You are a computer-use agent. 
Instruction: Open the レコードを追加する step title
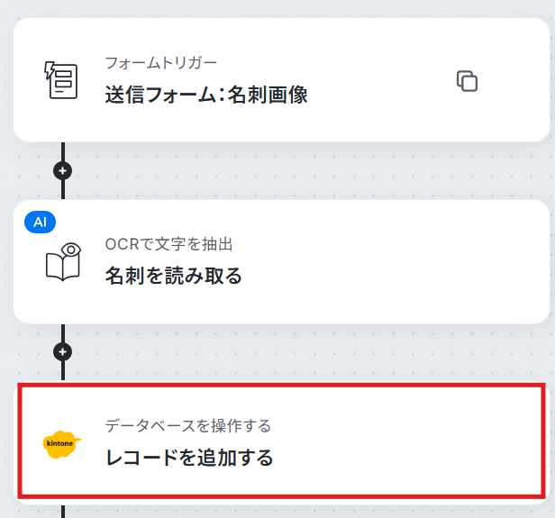189,457
